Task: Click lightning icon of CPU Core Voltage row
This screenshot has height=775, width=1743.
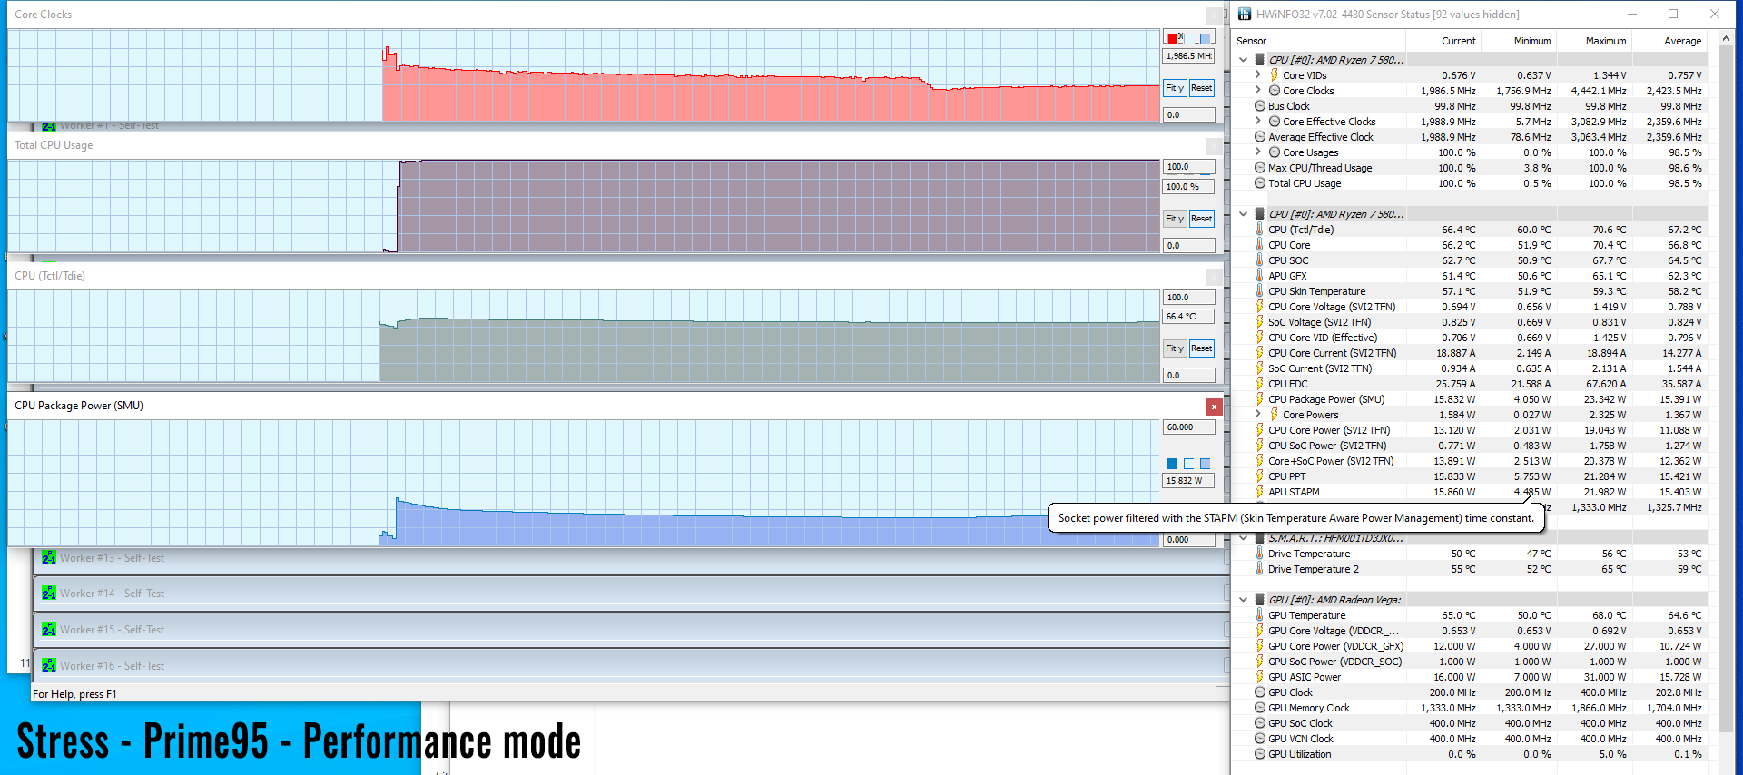Action: tap(1260, 307)
